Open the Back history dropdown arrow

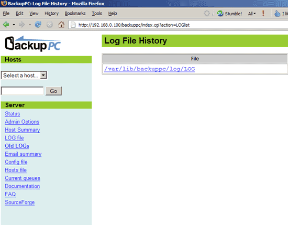tap(14, 25)
